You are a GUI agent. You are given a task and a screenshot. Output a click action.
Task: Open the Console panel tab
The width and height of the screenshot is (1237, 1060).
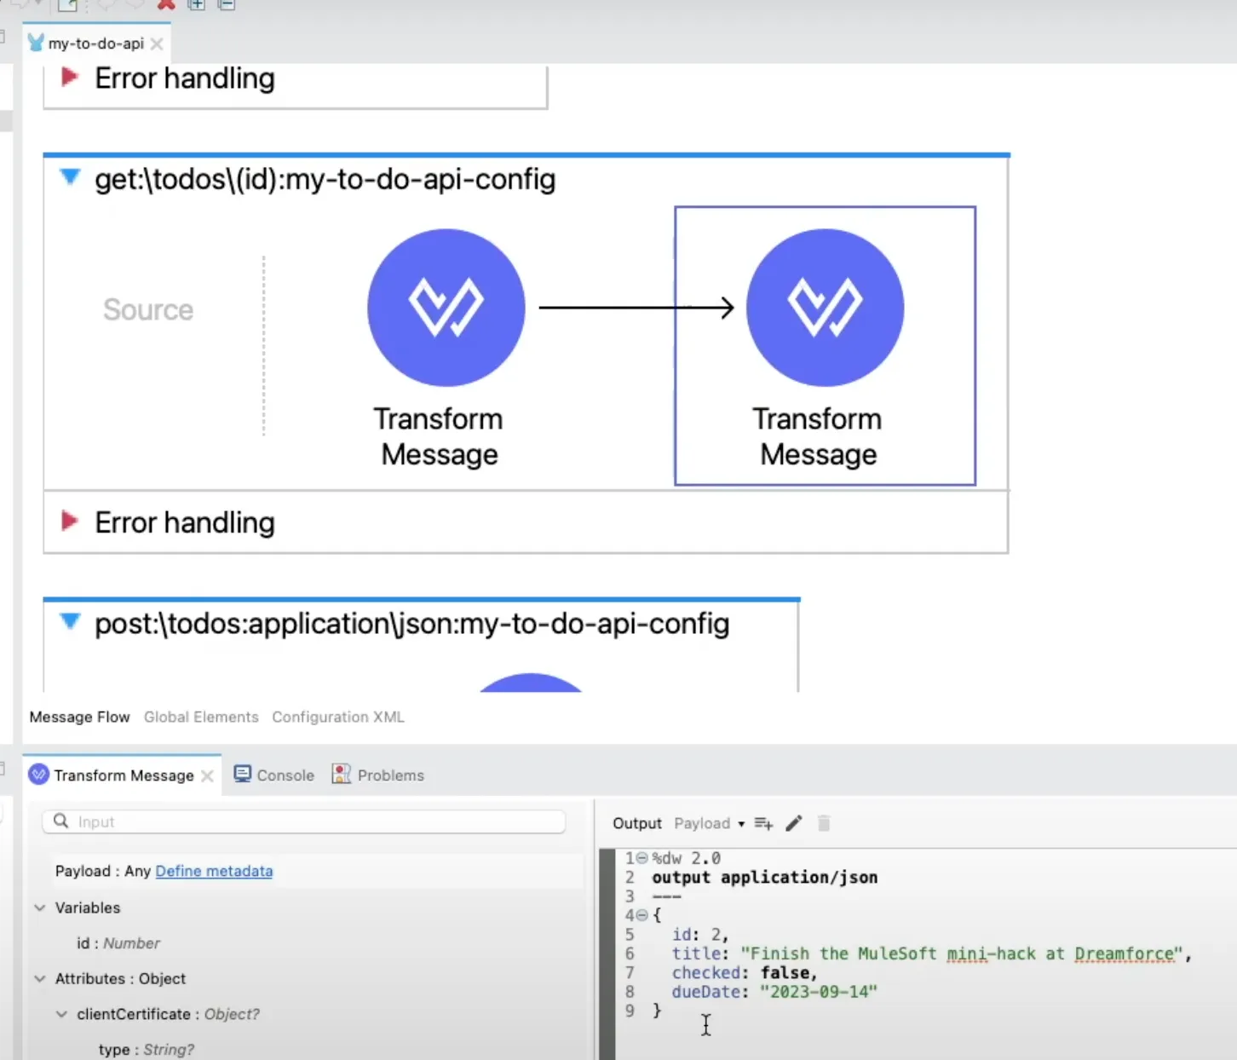click(x=274, y=775)
